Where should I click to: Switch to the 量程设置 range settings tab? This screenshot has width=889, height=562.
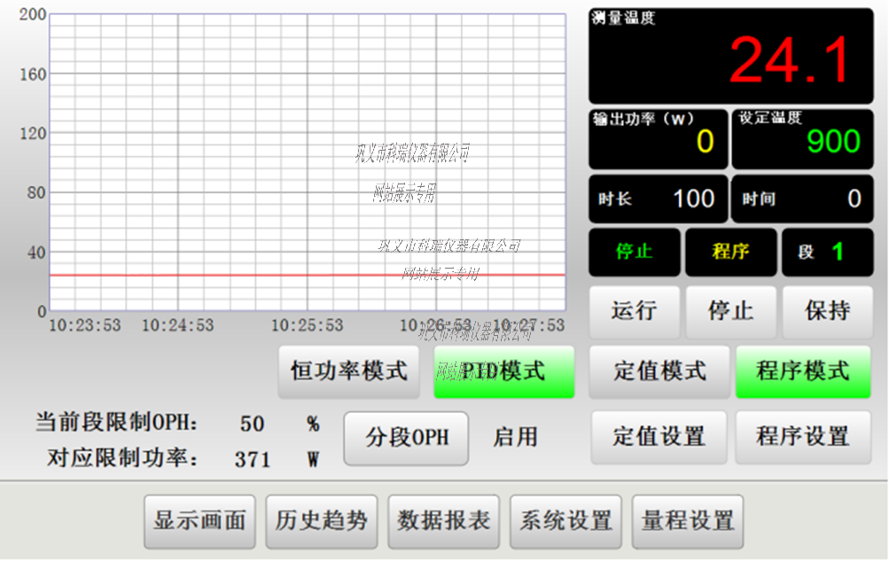click(688, 521)
